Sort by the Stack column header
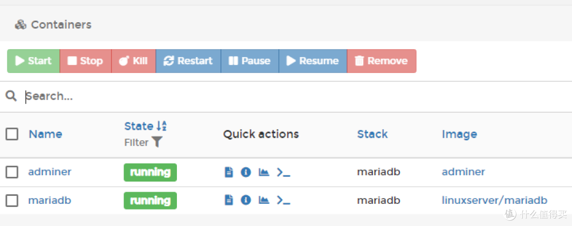This screenshot has width=572, height=226. 372,134
